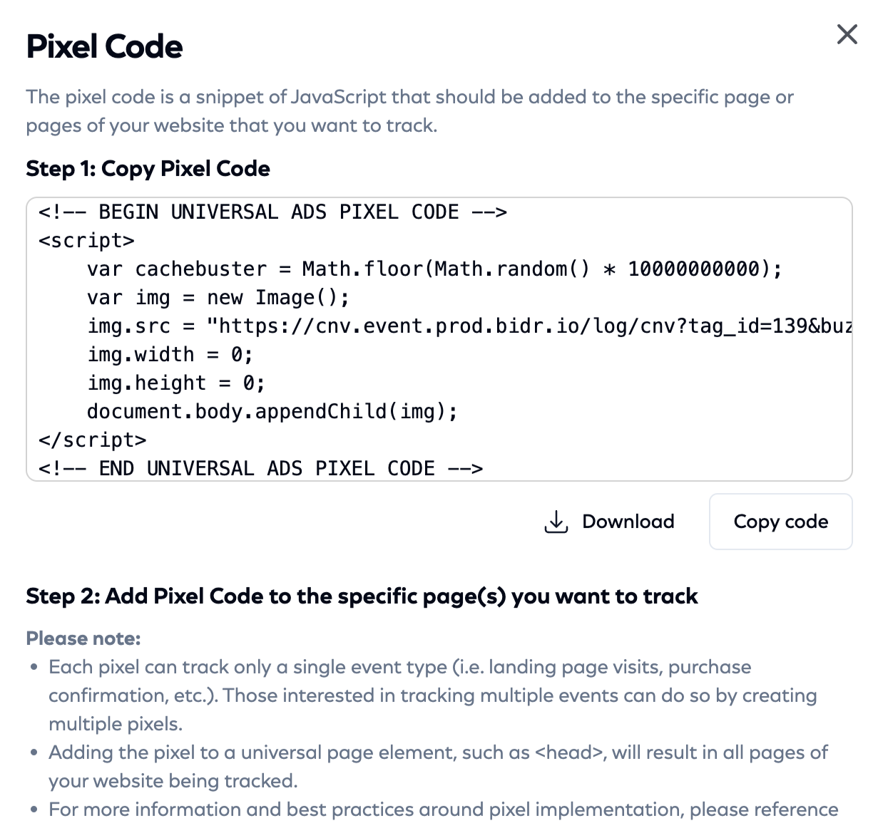
Task: Click the closing script tag line
Action: pos(93,440)
